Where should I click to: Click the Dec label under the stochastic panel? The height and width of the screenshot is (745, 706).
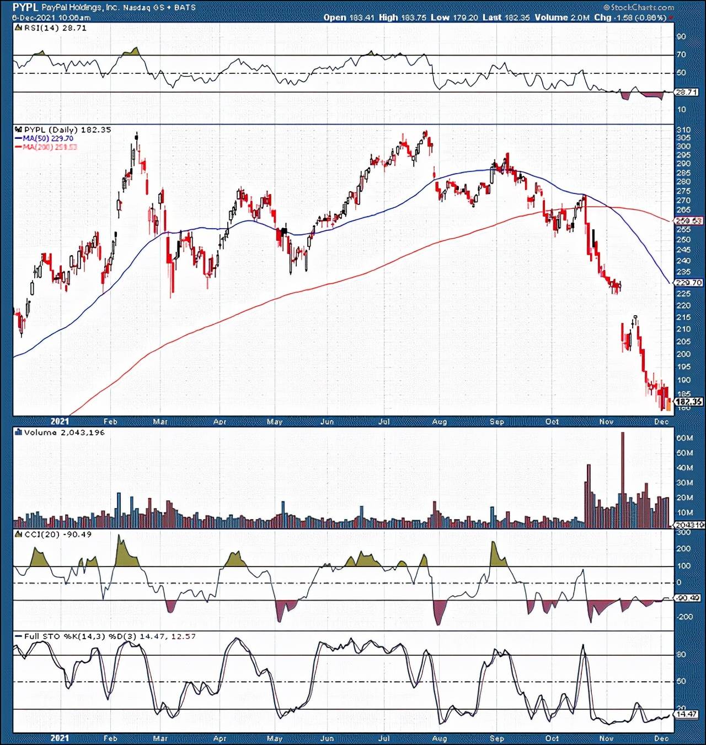point(661,738)
